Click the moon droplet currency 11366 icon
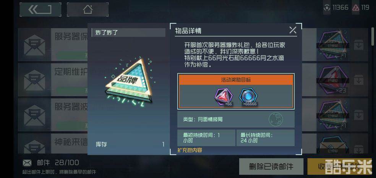Viewport: 376px width, 178px height. click(x=327, y=8)
